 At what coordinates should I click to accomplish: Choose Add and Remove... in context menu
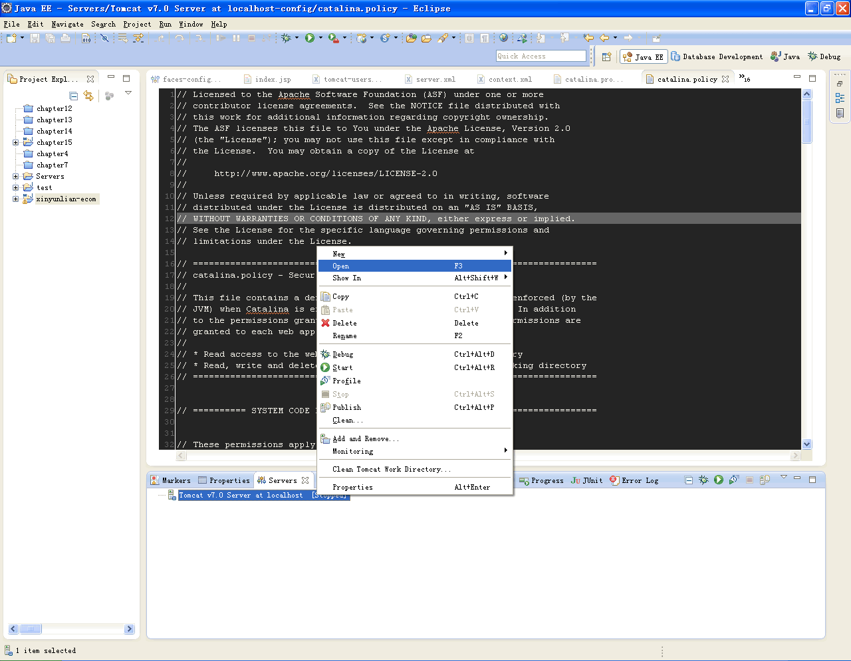click(x=414, y=438)
